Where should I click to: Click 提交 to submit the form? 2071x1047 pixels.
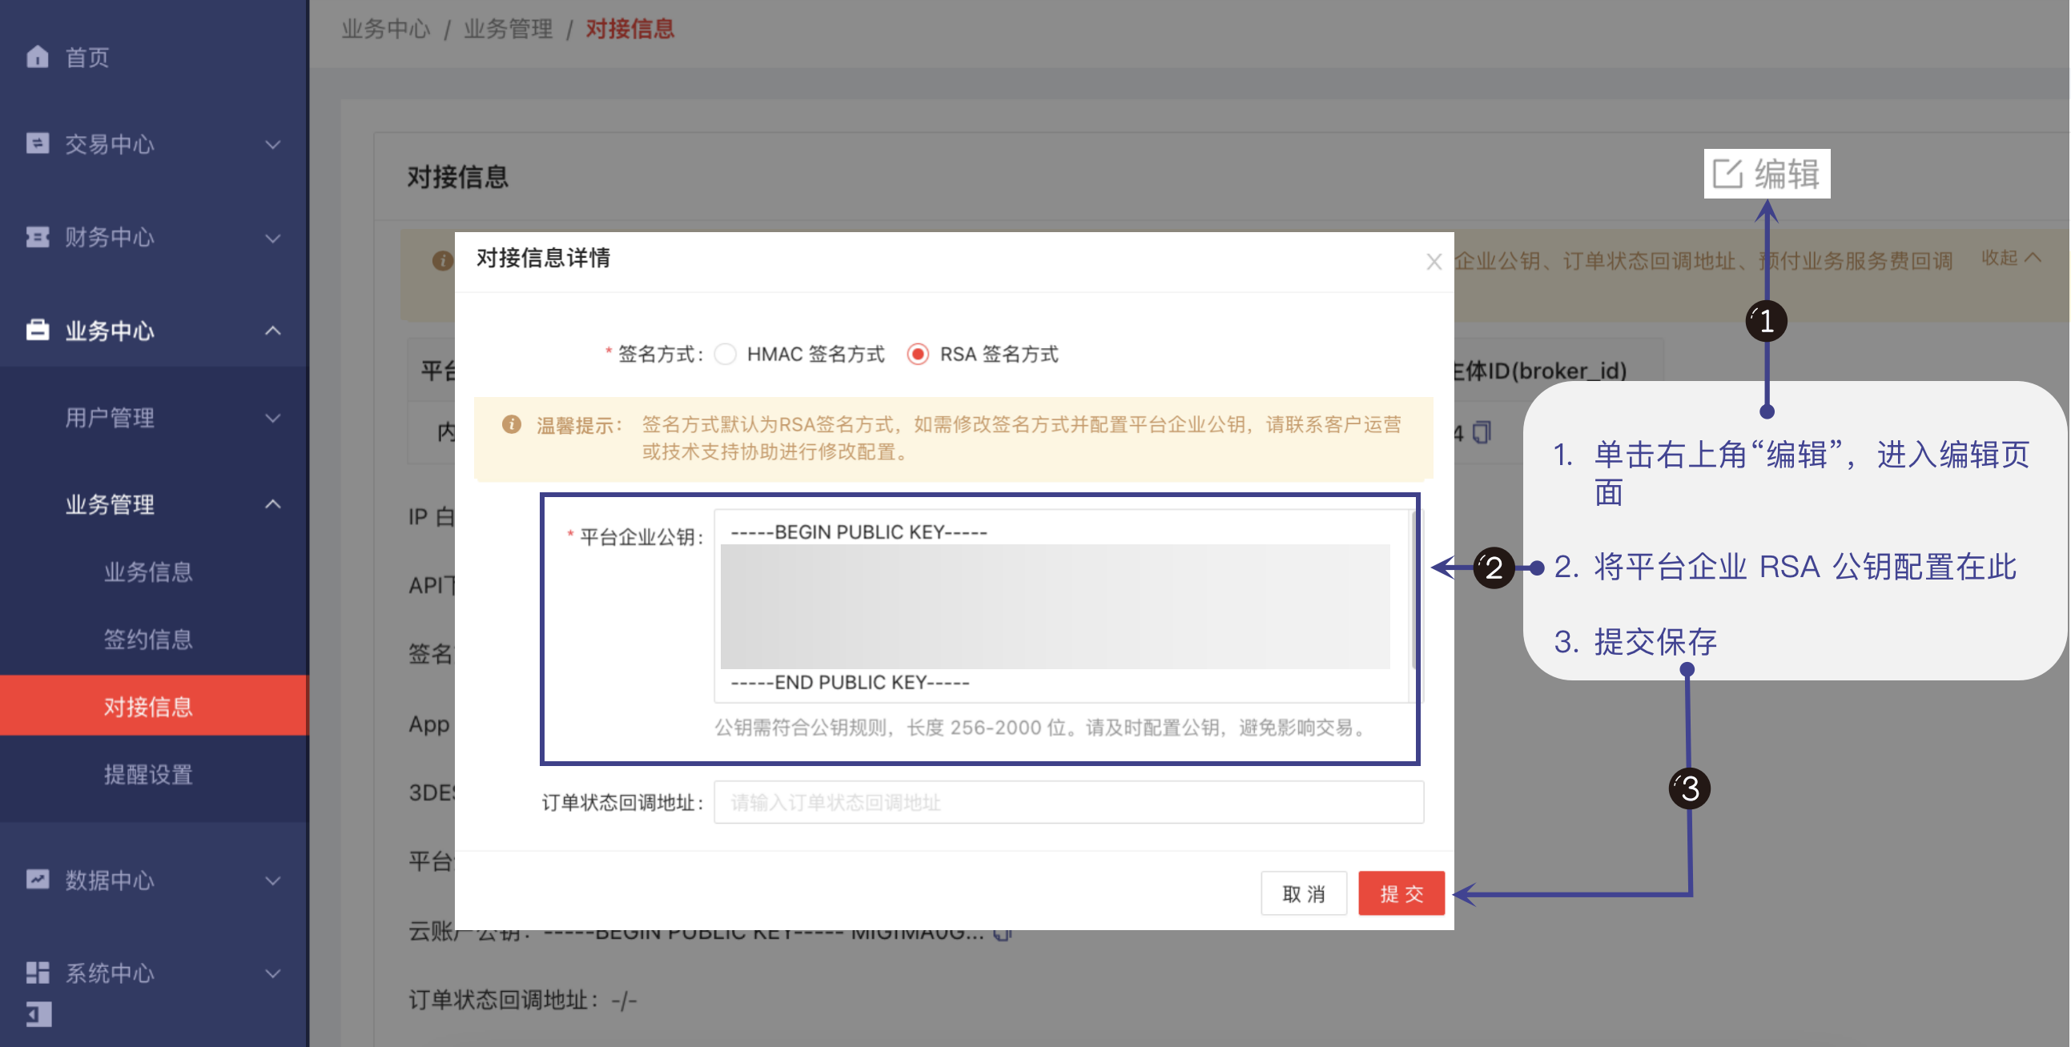pyautogui.click(x=1401, y=893)
